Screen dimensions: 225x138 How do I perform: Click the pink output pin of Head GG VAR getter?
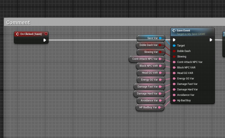pos(160,73)
